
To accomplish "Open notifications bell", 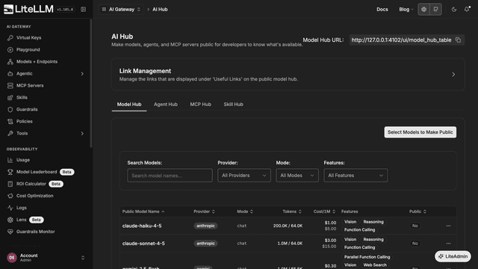I will (x=467, y=10).
